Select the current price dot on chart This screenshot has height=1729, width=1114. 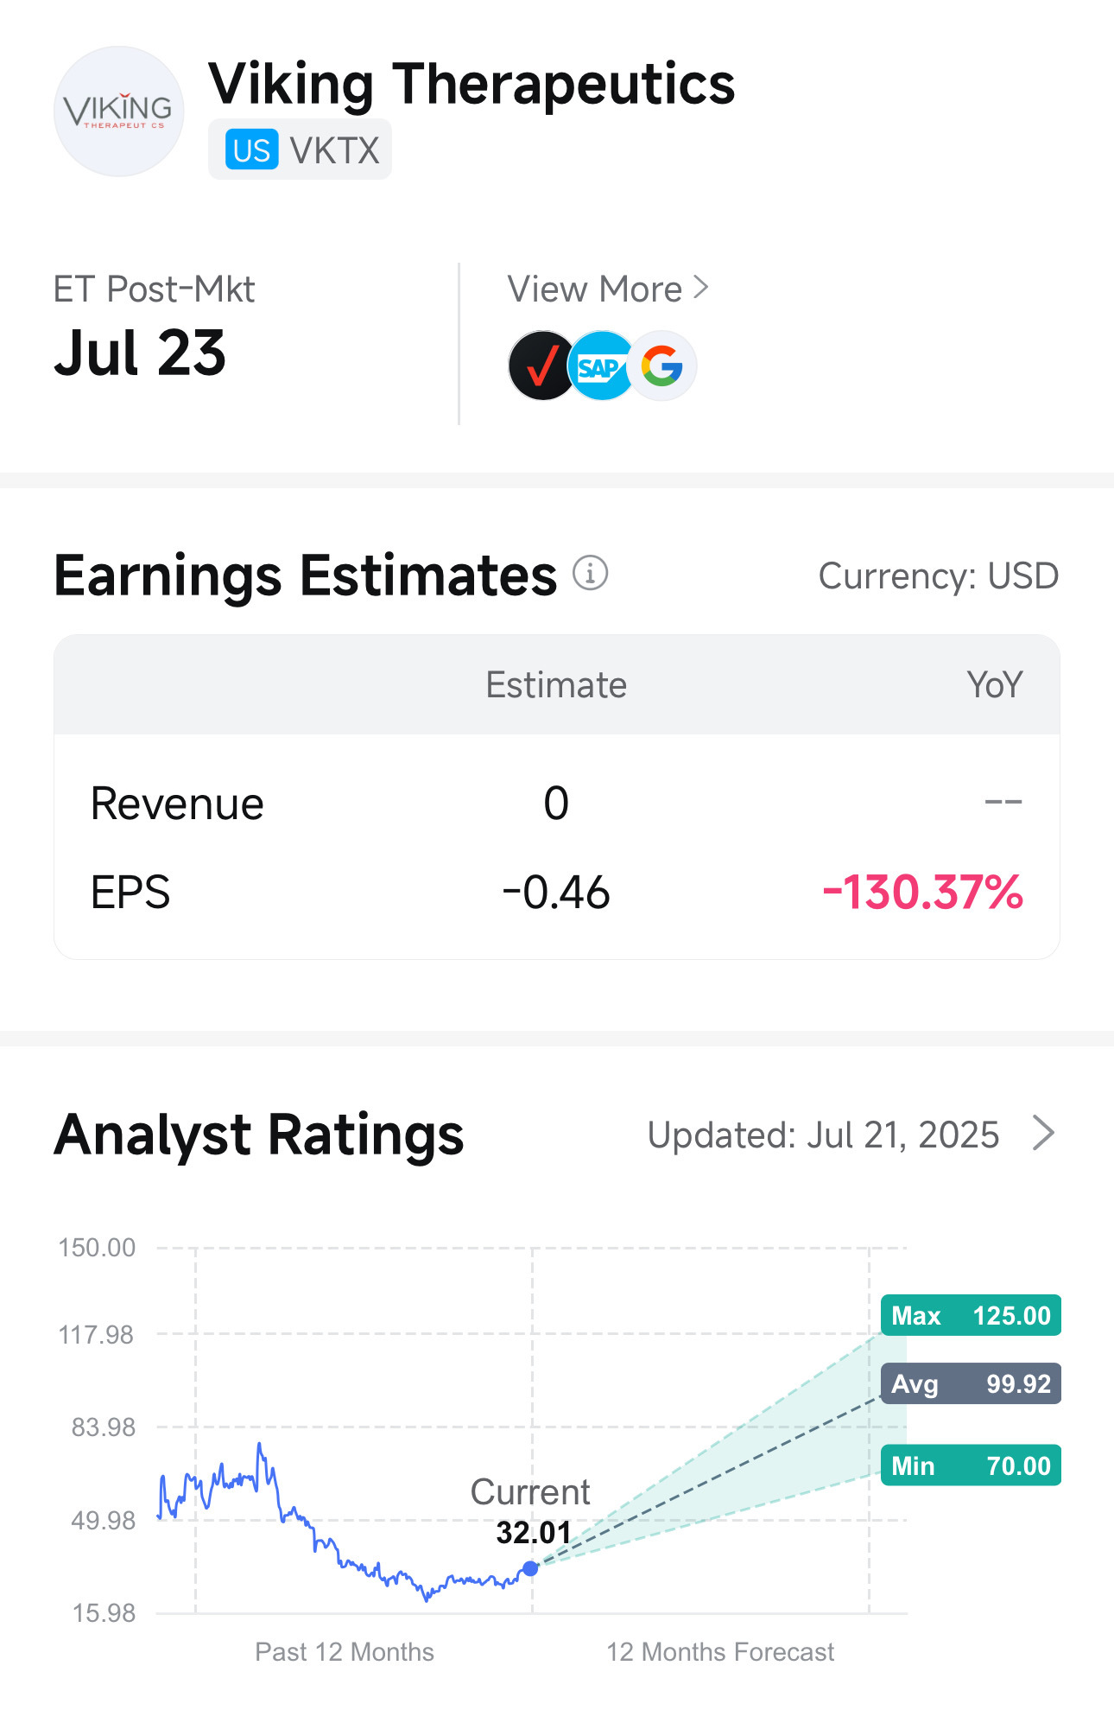[530, 1568]
